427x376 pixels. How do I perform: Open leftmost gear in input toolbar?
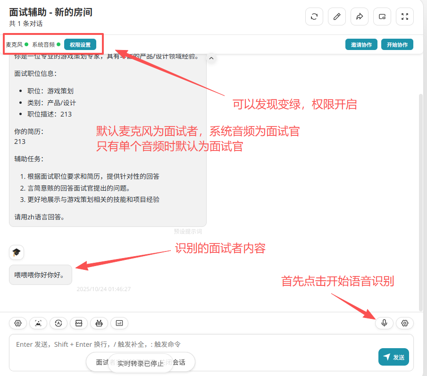click(x=18, y=323)
